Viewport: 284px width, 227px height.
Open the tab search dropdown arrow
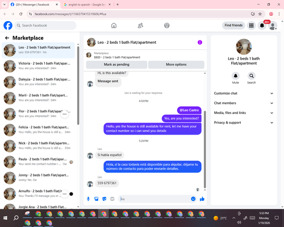pyautogui.click(x=5, y=5)
